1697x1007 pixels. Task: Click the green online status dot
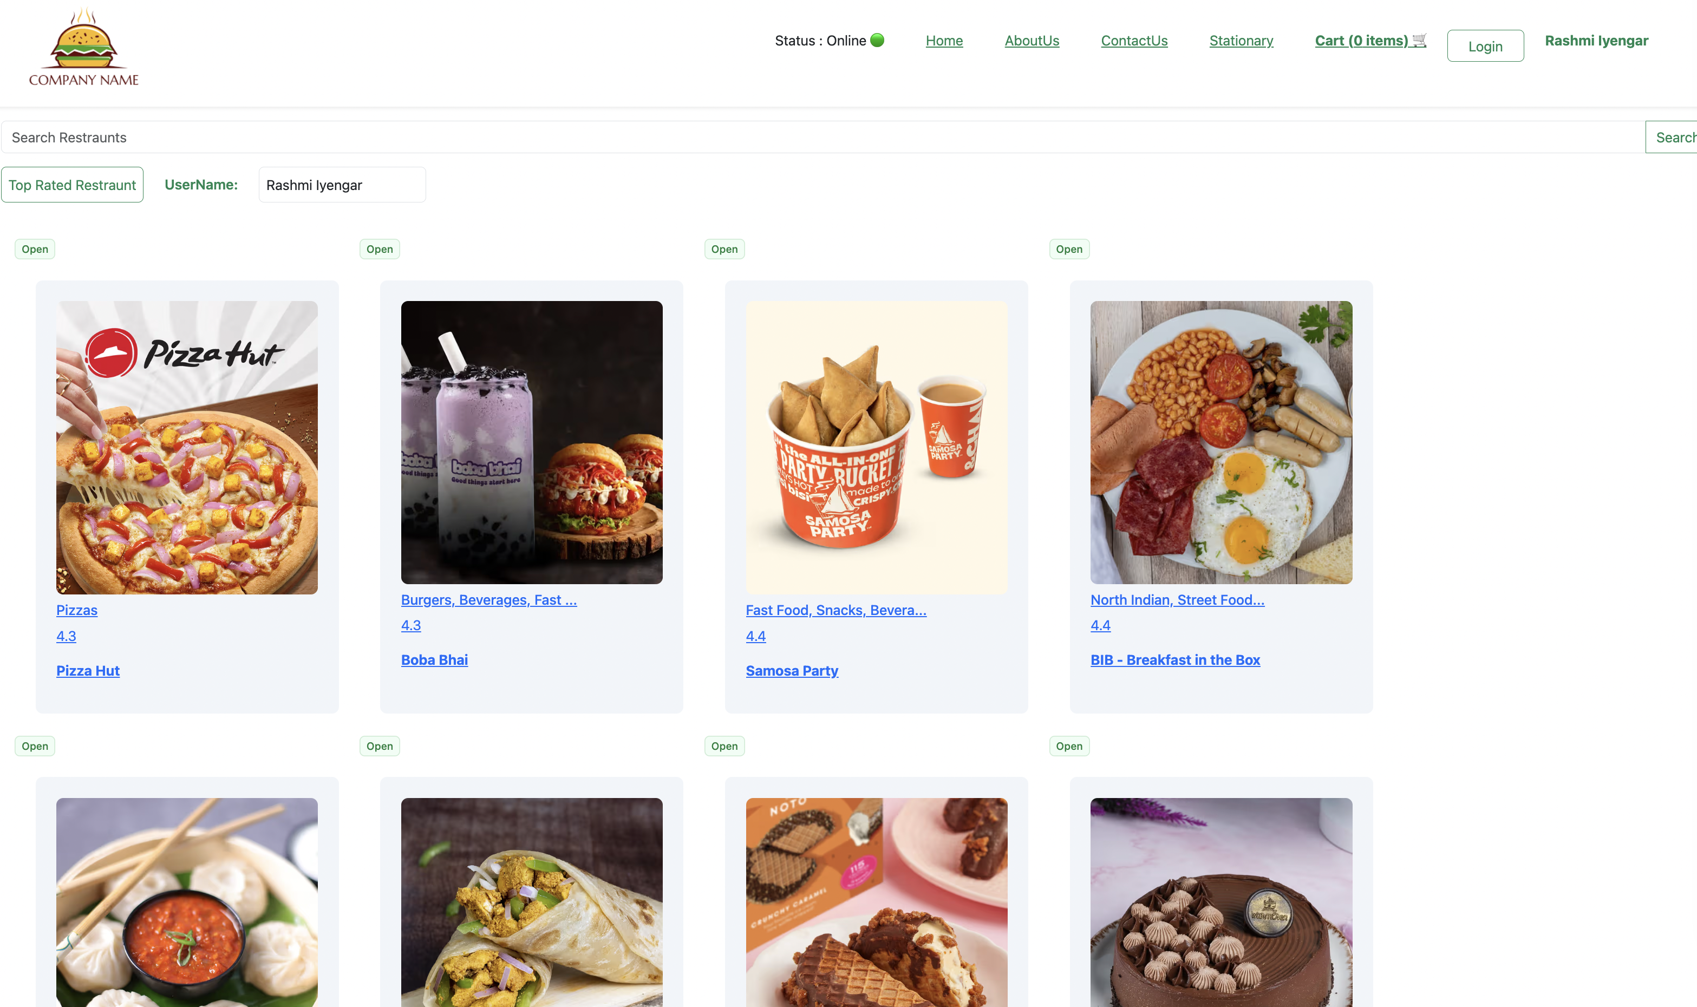pyautogui.click(x=877, y=40)
